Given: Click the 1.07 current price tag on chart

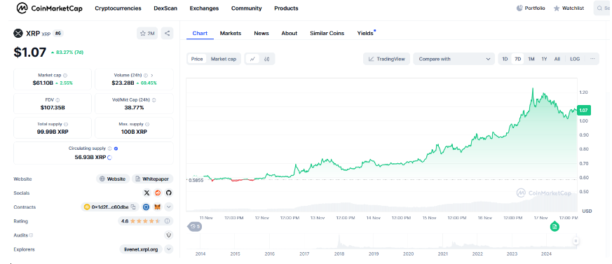Looking at the screenshot, I should pos(583,111).
